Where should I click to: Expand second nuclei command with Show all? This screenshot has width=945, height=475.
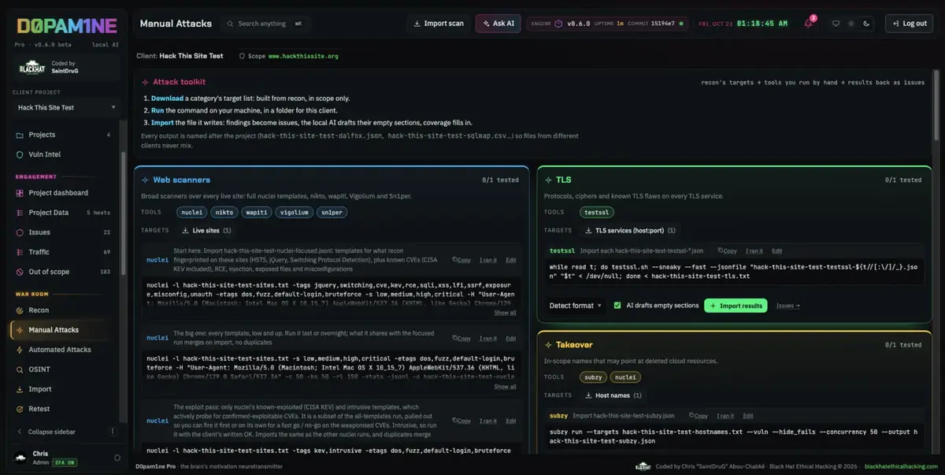coord(505,387)
